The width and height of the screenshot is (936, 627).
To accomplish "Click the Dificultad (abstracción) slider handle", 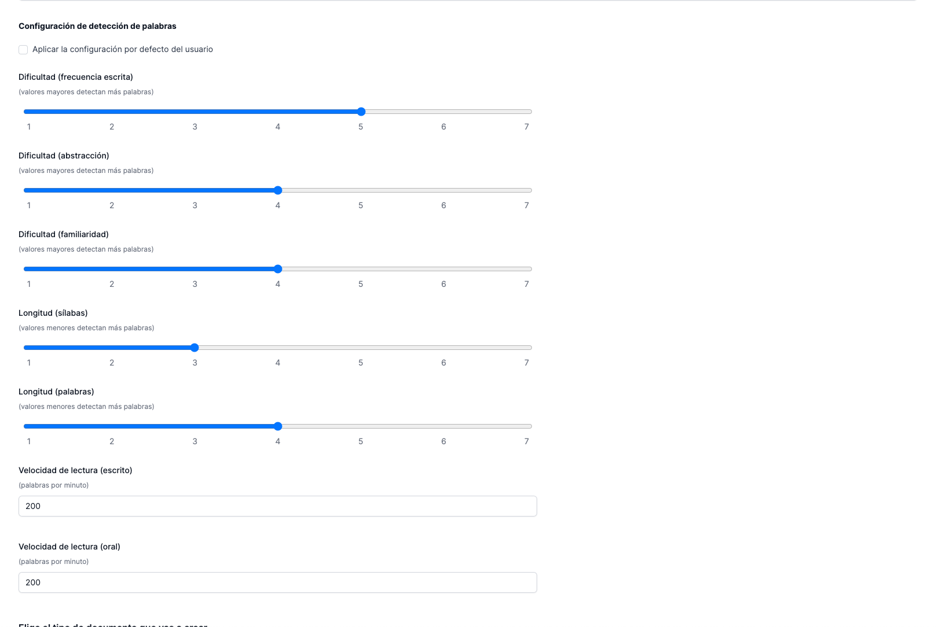I will tap(278, 190).
